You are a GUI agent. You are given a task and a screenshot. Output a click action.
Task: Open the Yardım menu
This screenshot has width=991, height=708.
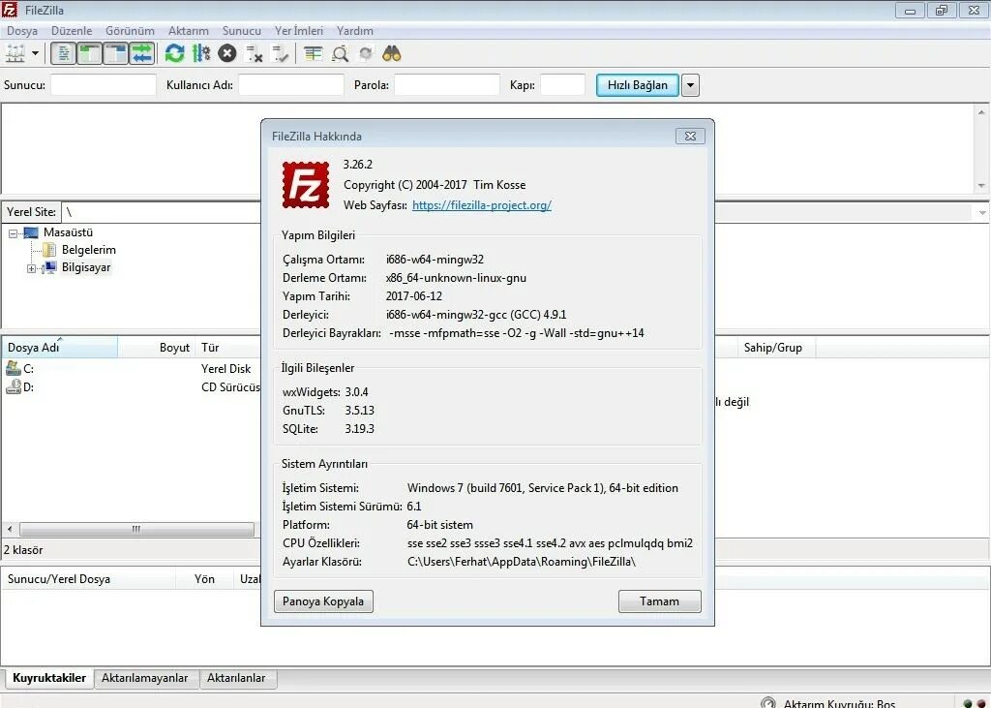coord(354,30)
